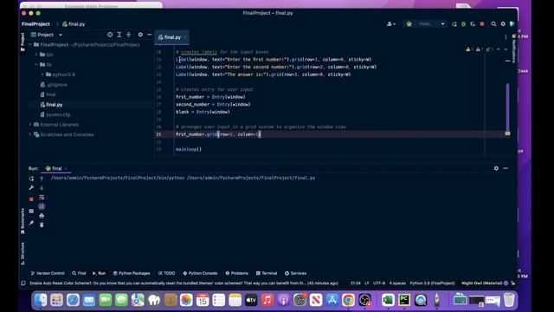This screenshot has width=554, height=312.
Task: Run with coverage from the top toolbar
Action: click(x=473, y=24)
